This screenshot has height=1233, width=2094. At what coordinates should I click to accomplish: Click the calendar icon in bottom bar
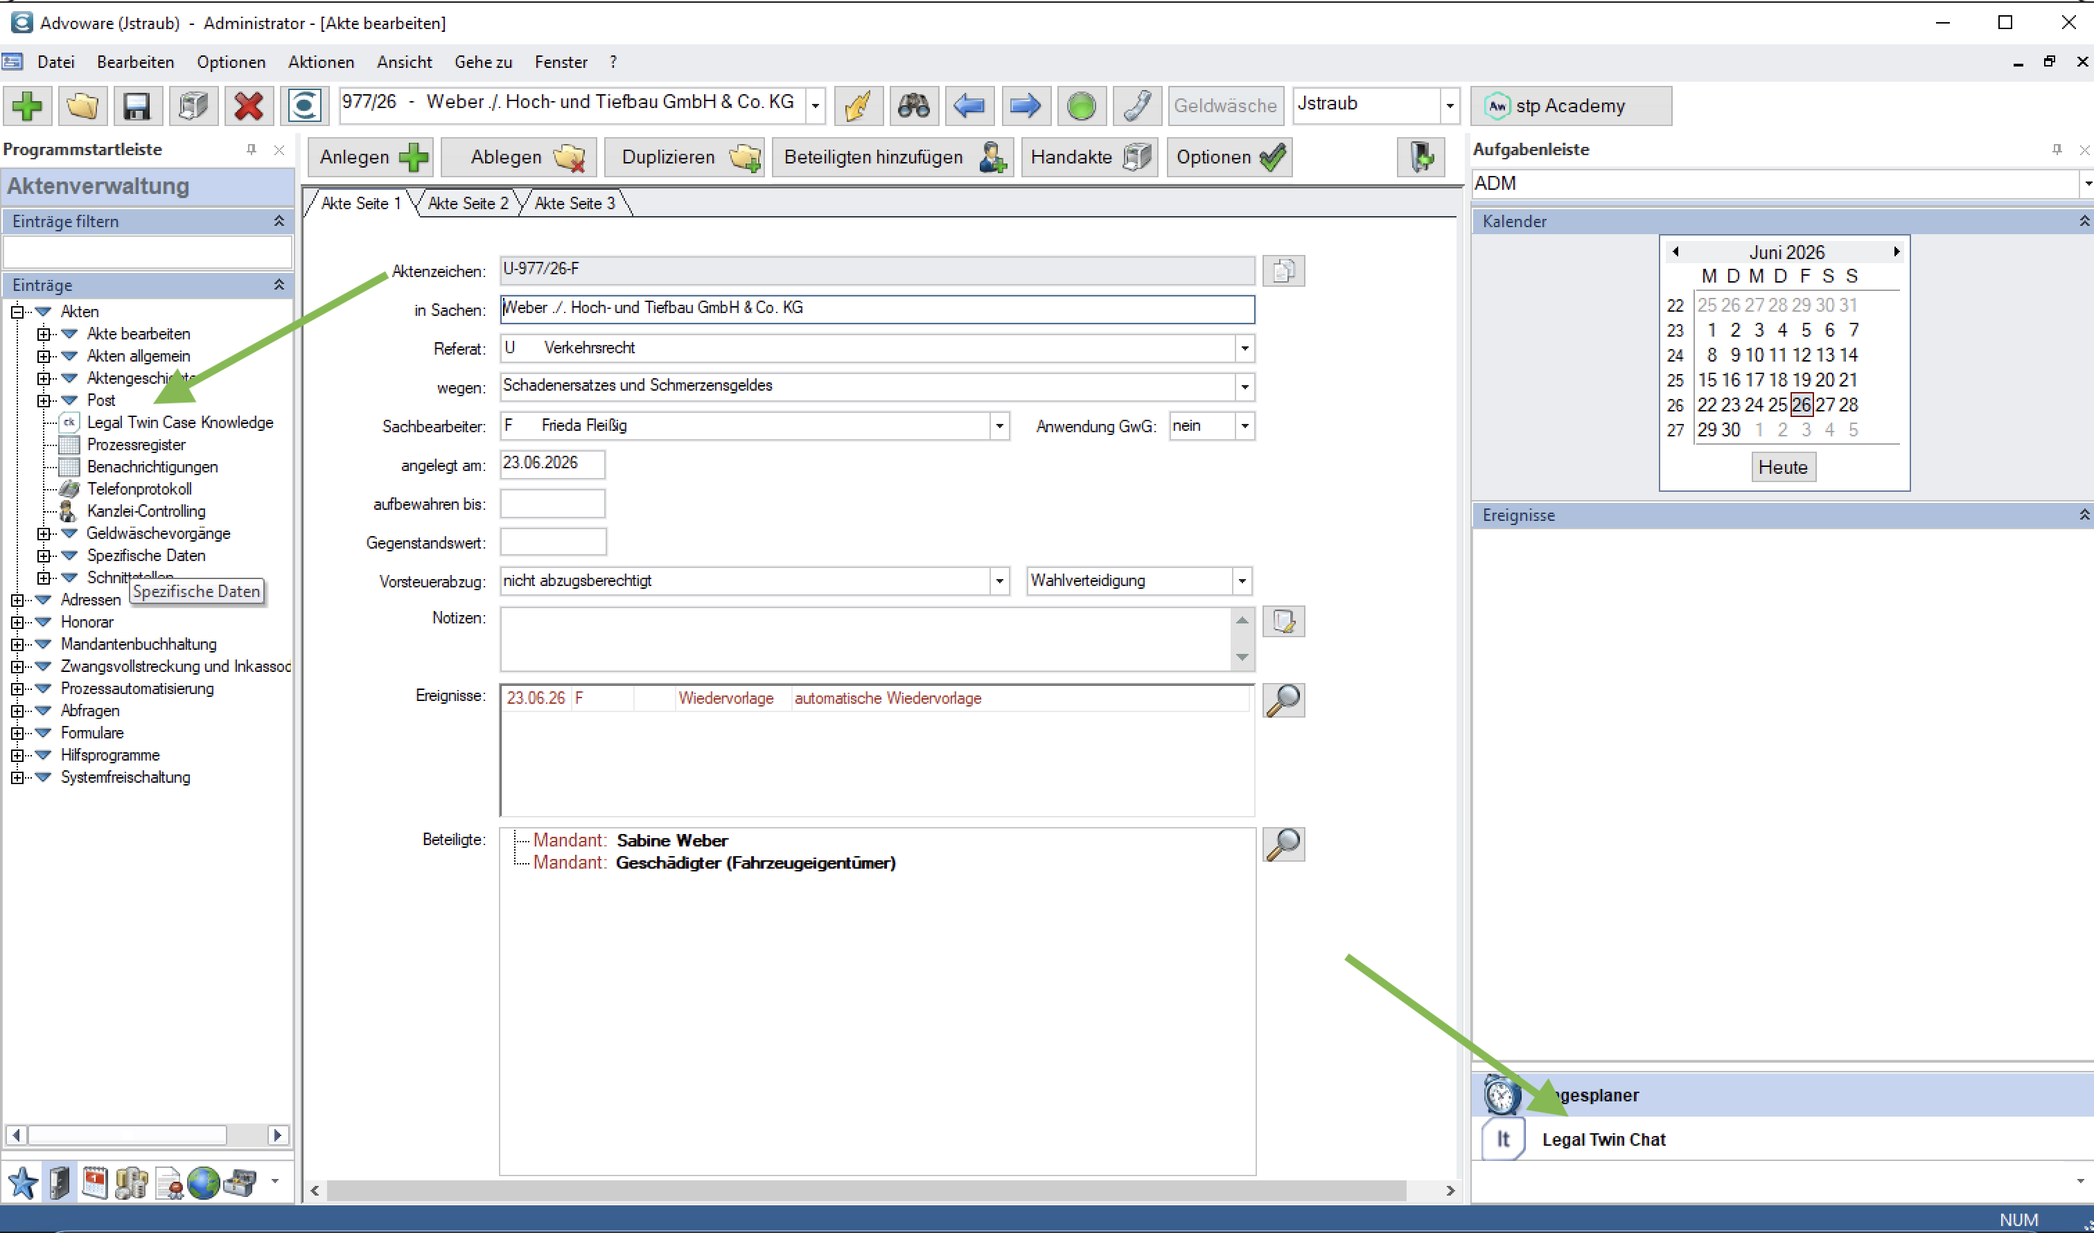(x=95, y=1182)
